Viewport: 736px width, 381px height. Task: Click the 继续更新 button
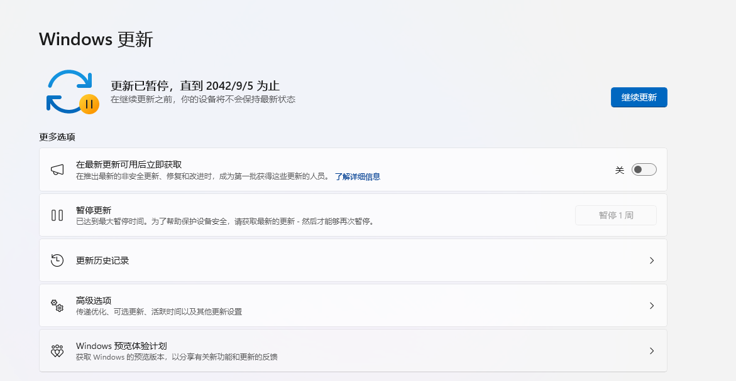pos(639,97)
